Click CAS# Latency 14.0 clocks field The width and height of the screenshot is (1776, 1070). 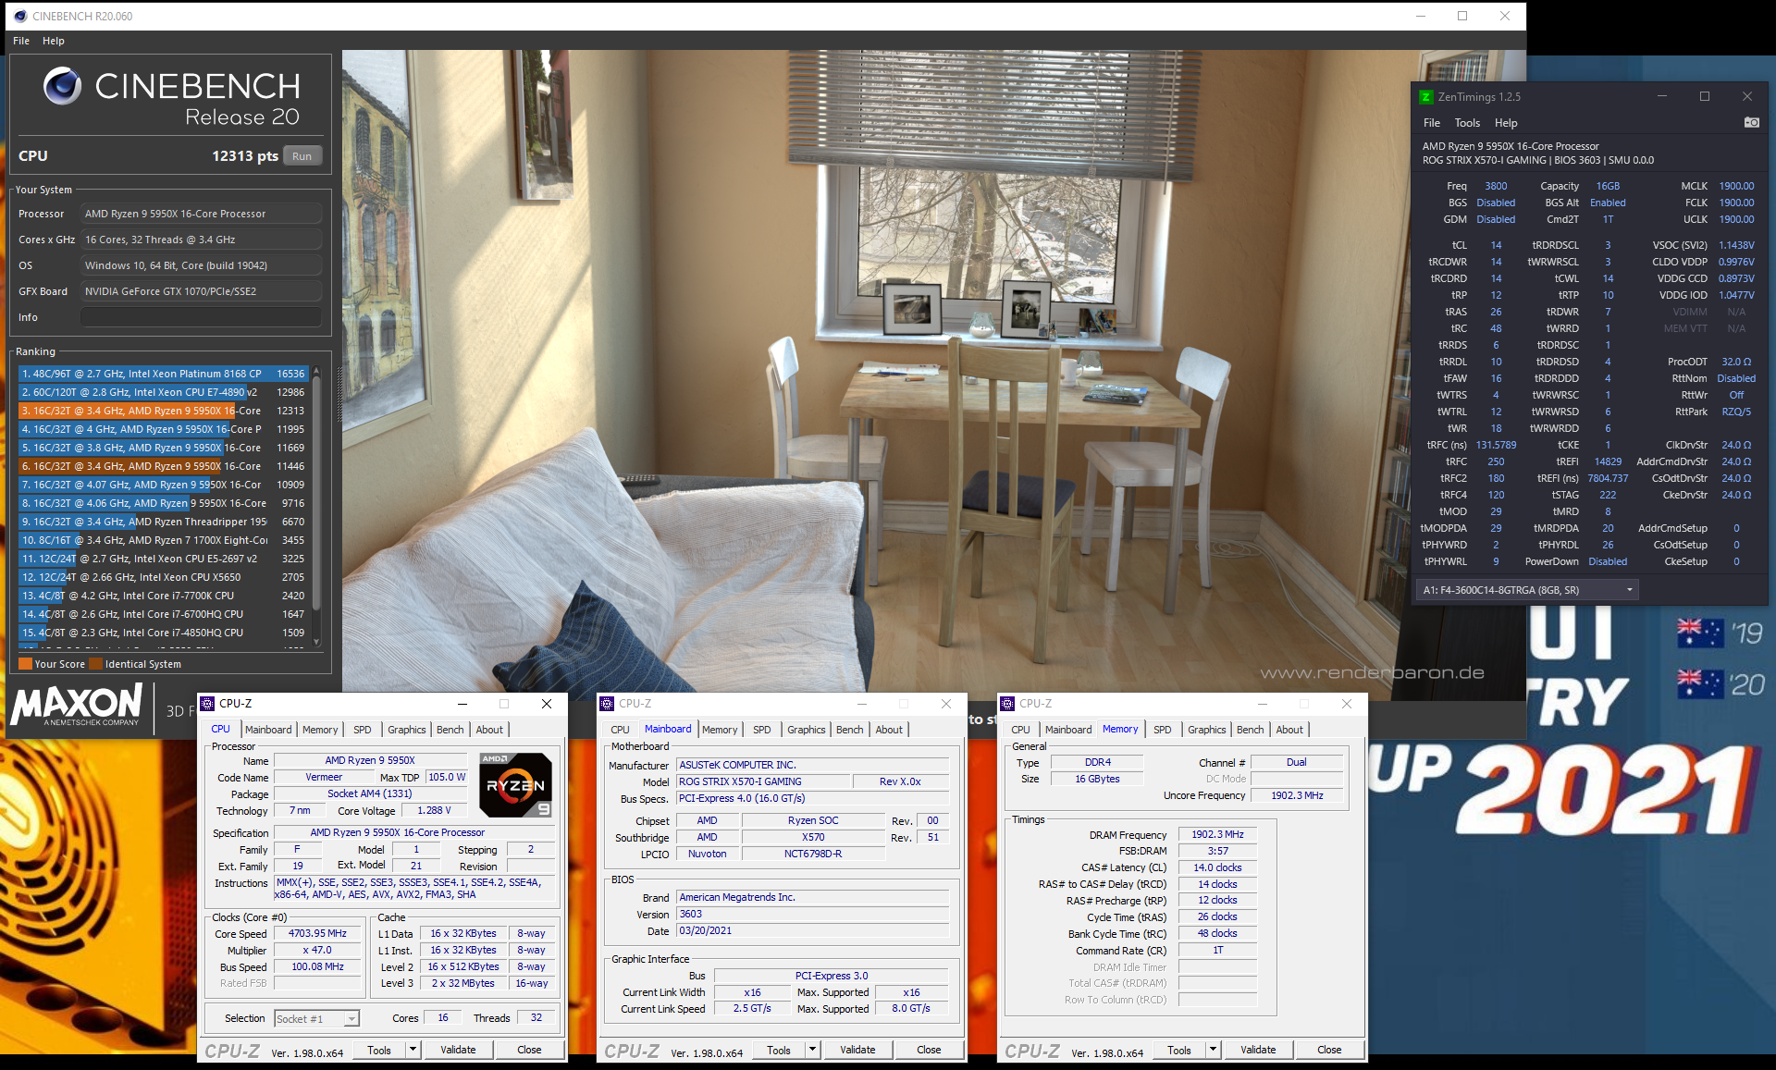tap(1217, 867)
